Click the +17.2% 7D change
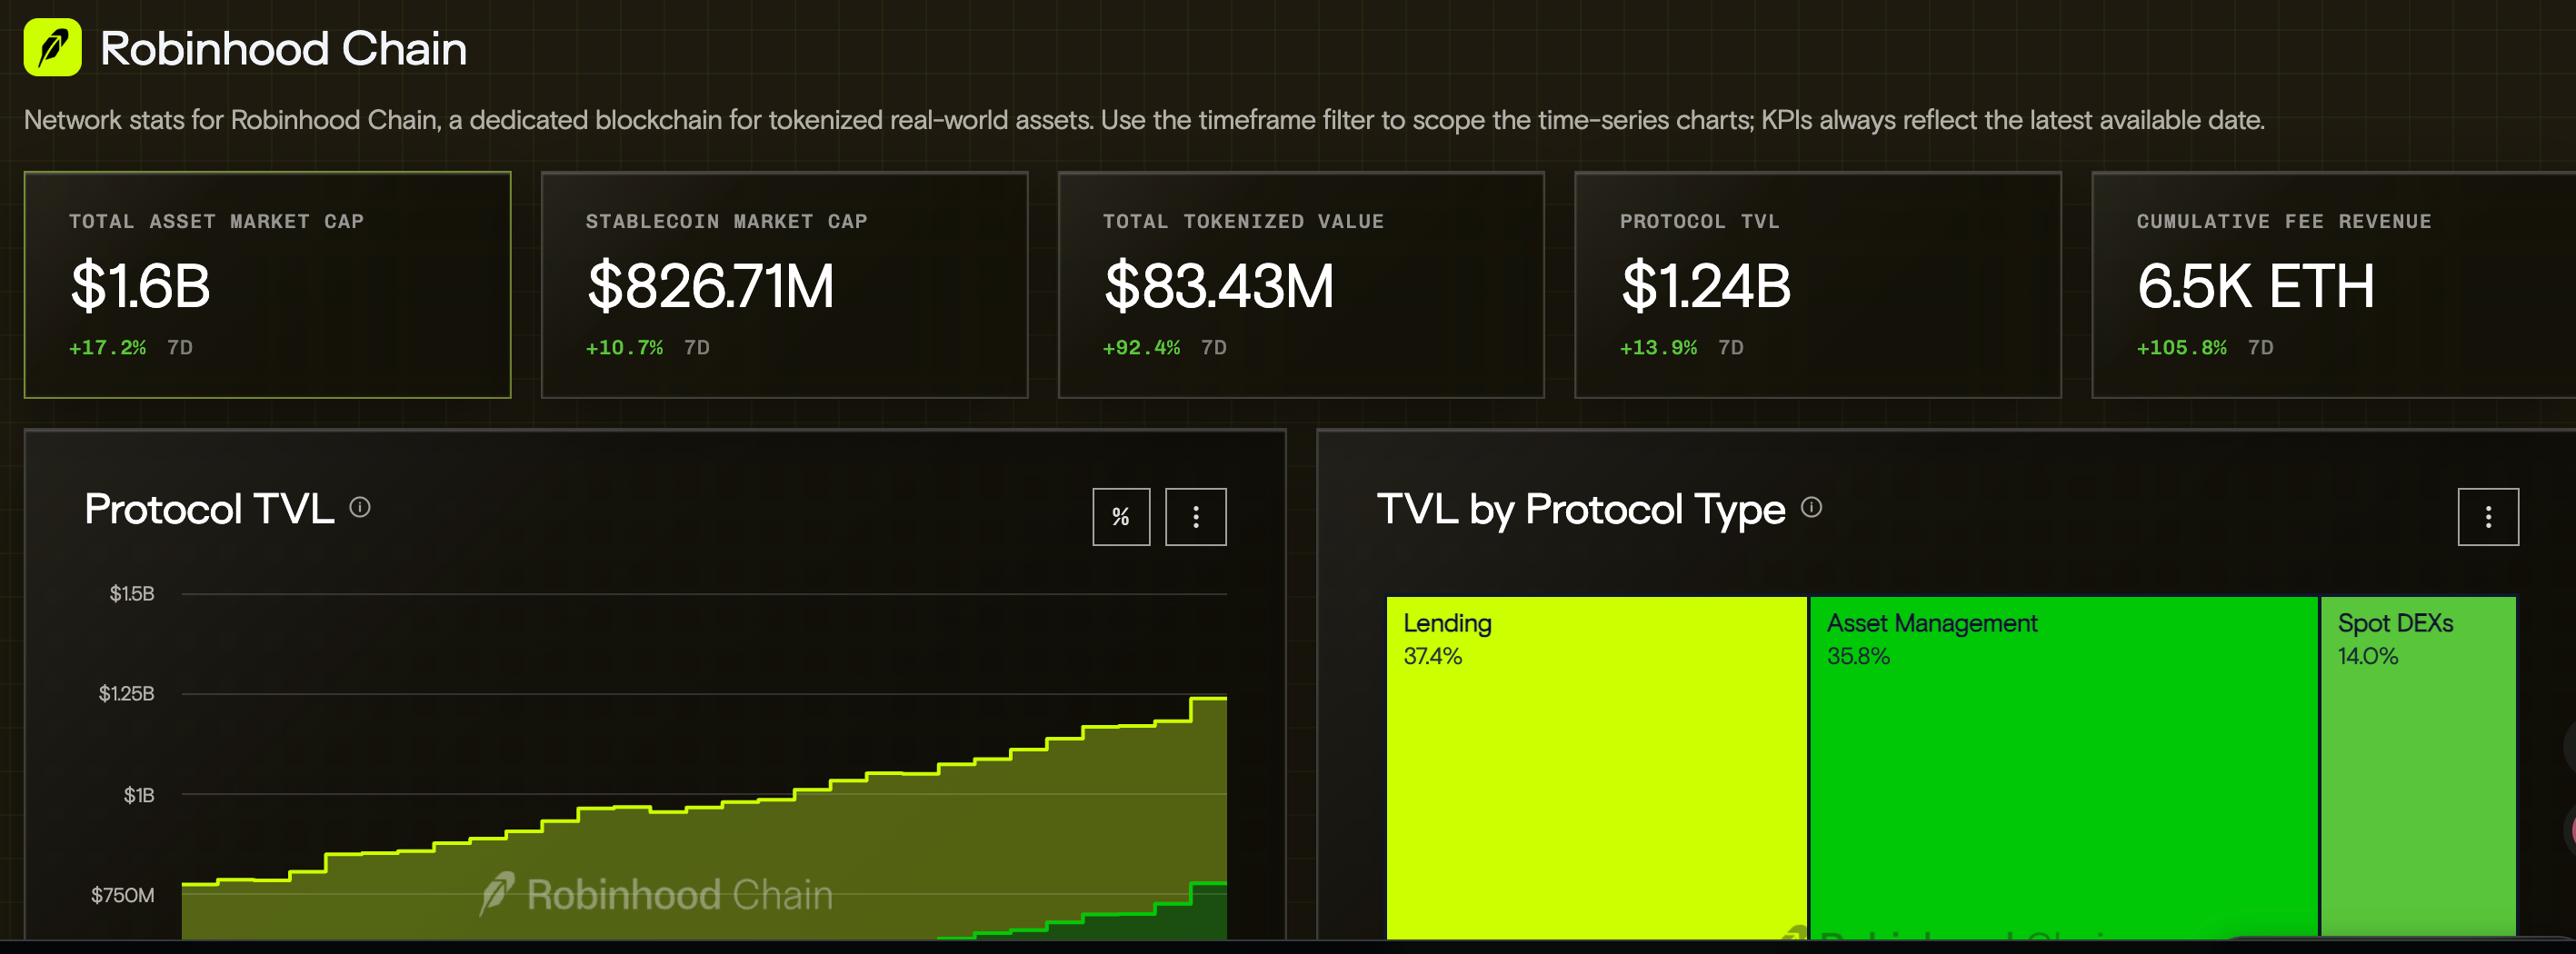This screenshot has width=2576, height=954. (x=131, y=348)
